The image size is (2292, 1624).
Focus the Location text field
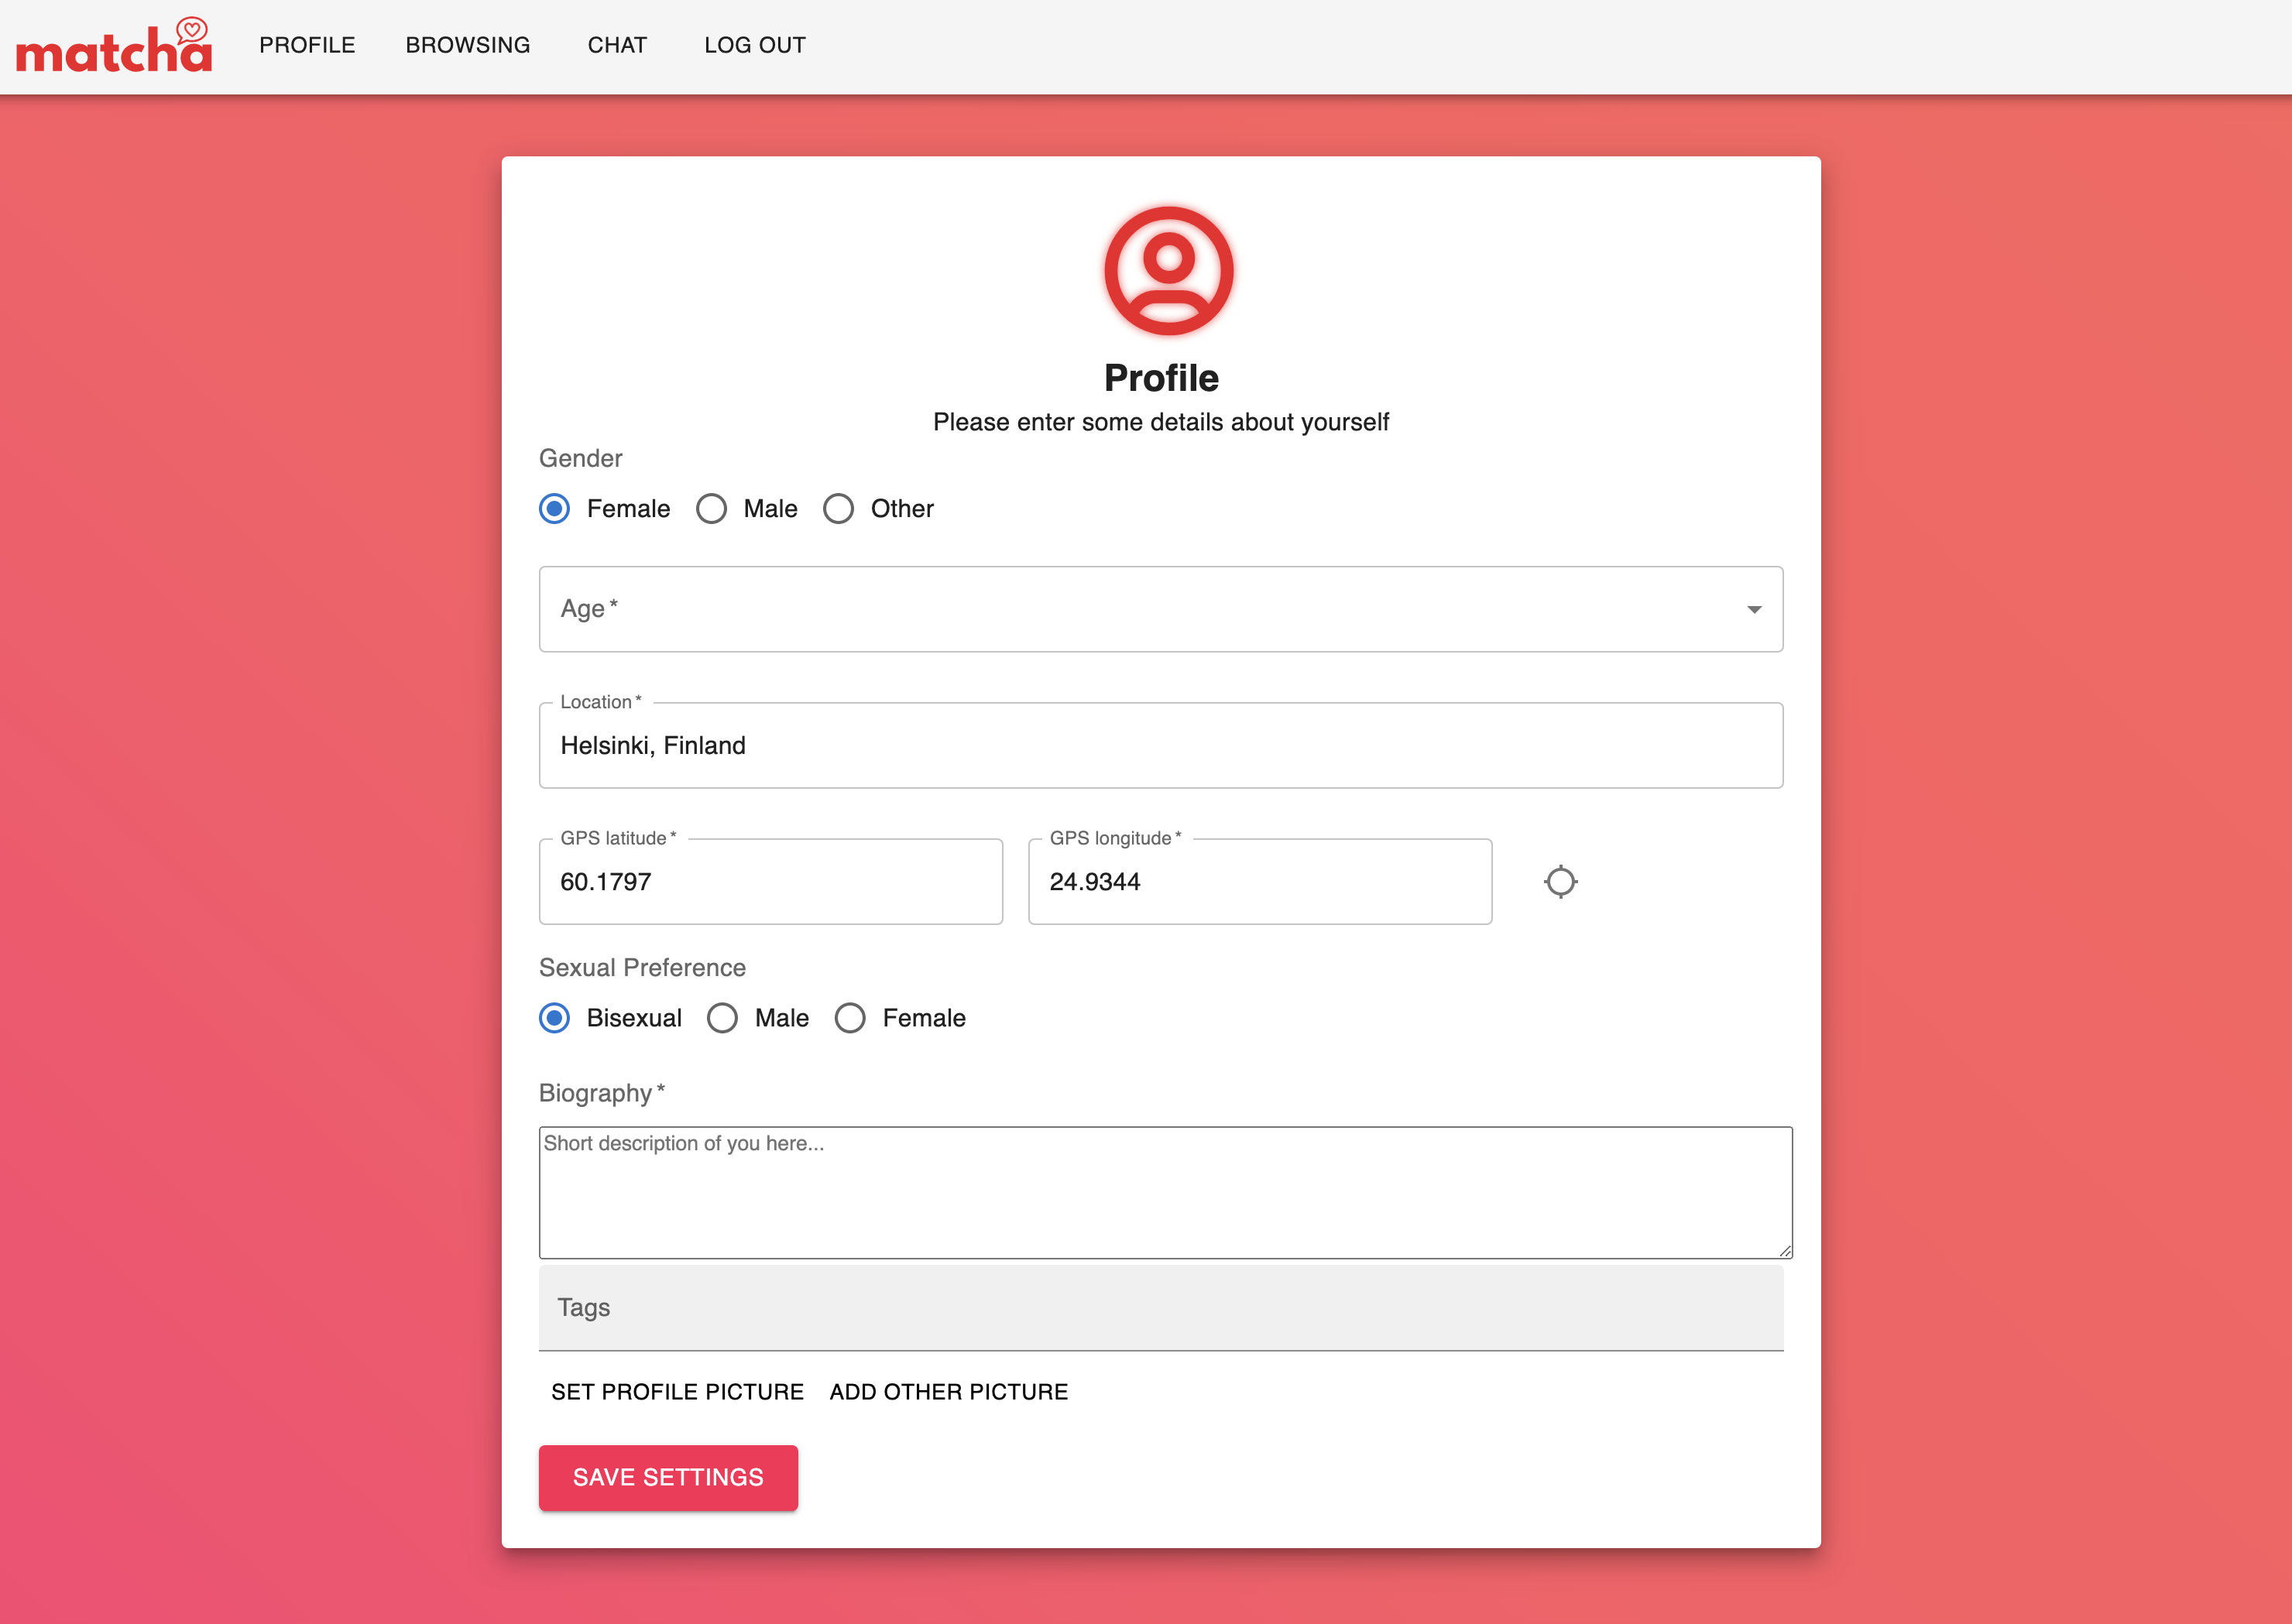(1161, 746)
